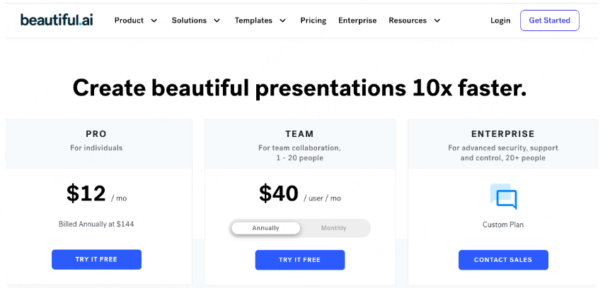Click the PRO plan heading
Screen dimensions: 610x288
click(x=96, y=134)
